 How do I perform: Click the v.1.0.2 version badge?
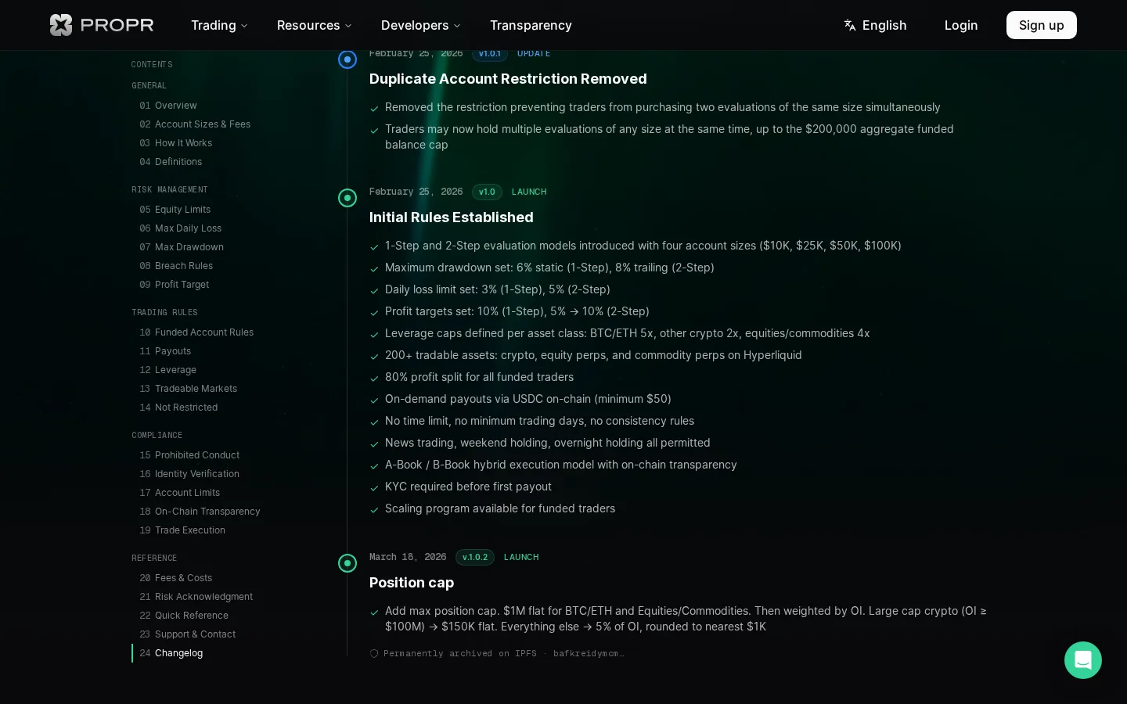pyautogui.click(x=475, y=557)
